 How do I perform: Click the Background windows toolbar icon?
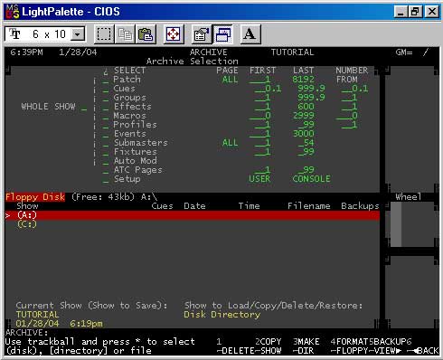[222, 34]
